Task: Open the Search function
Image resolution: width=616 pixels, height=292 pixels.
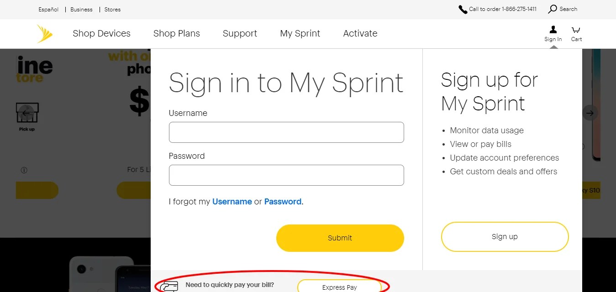Action: pos(562,9)
